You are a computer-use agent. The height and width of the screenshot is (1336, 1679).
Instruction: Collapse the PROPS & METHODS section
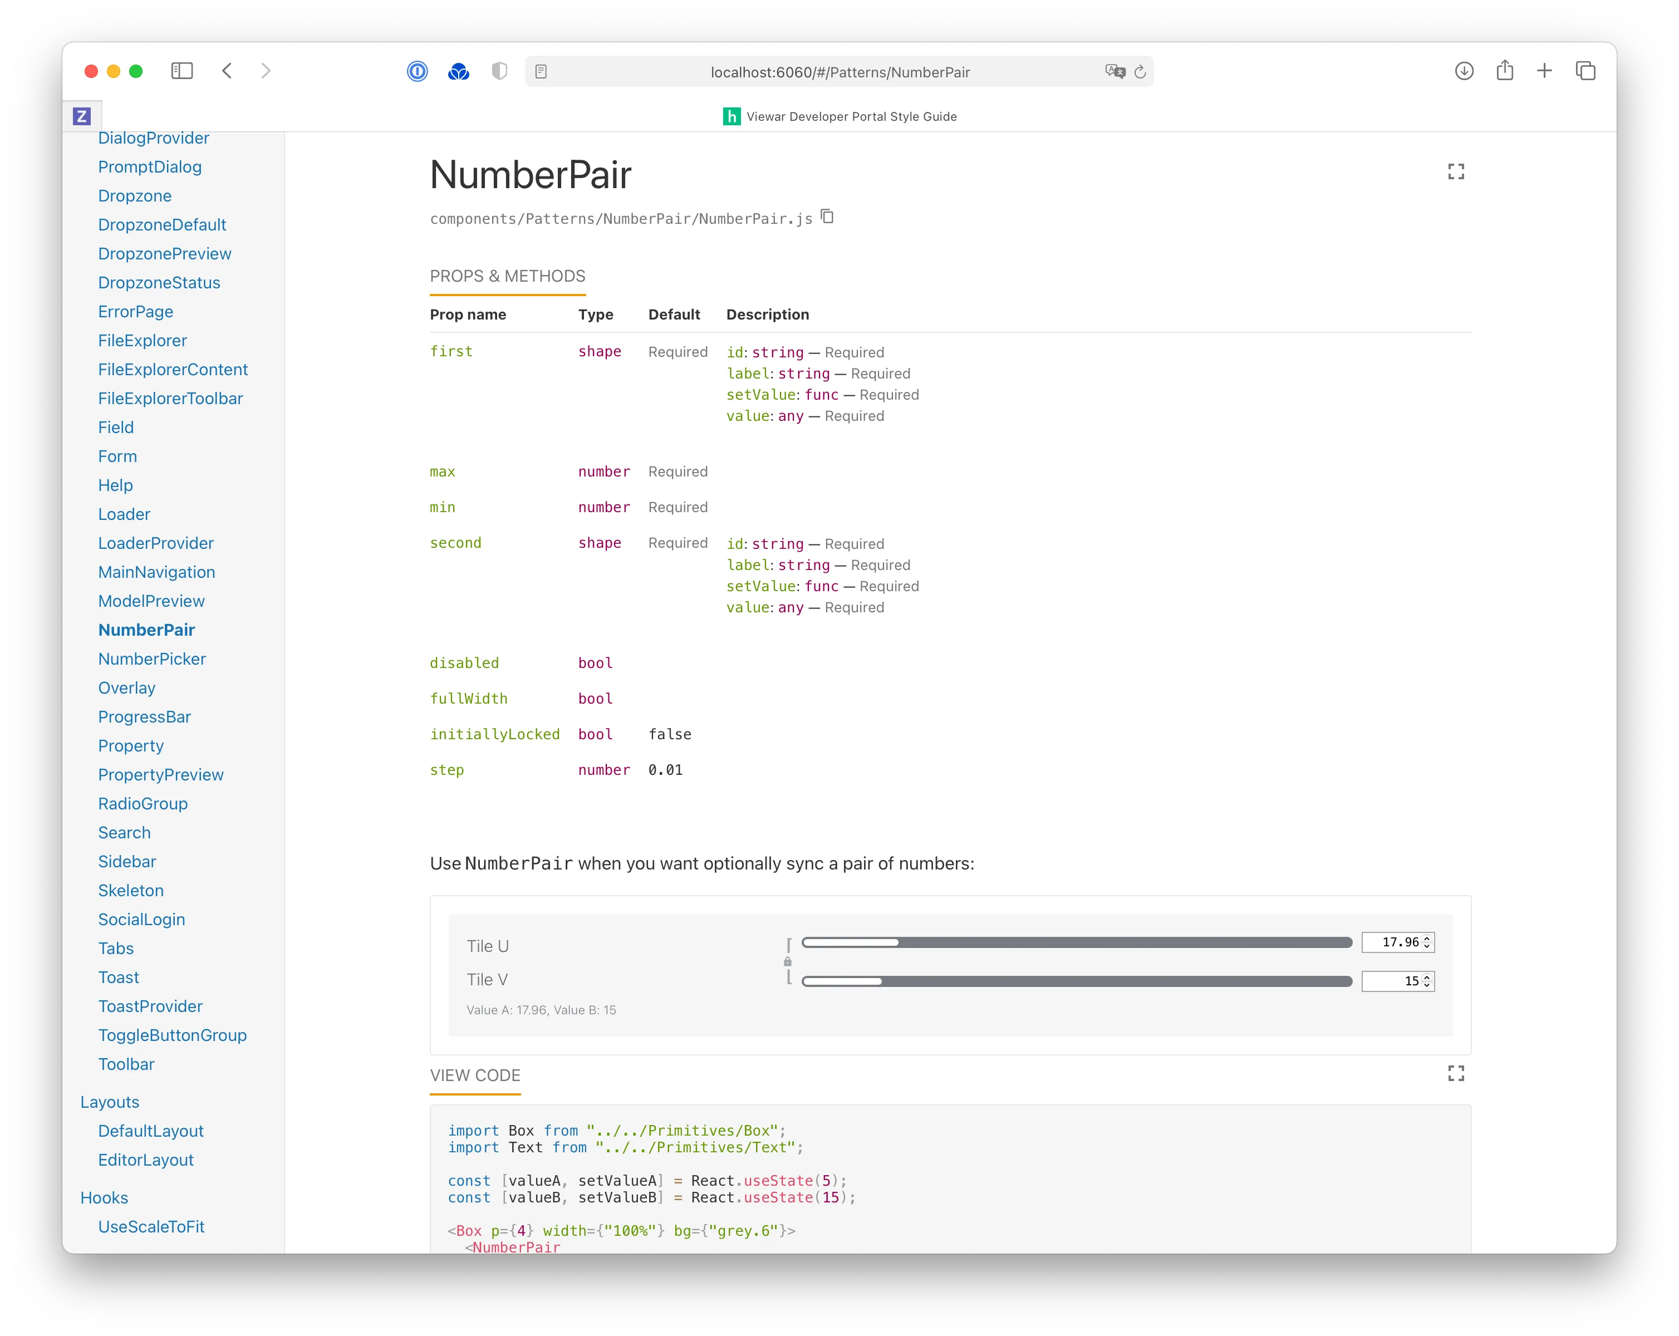pyautogui.click(x=508, y=277)
